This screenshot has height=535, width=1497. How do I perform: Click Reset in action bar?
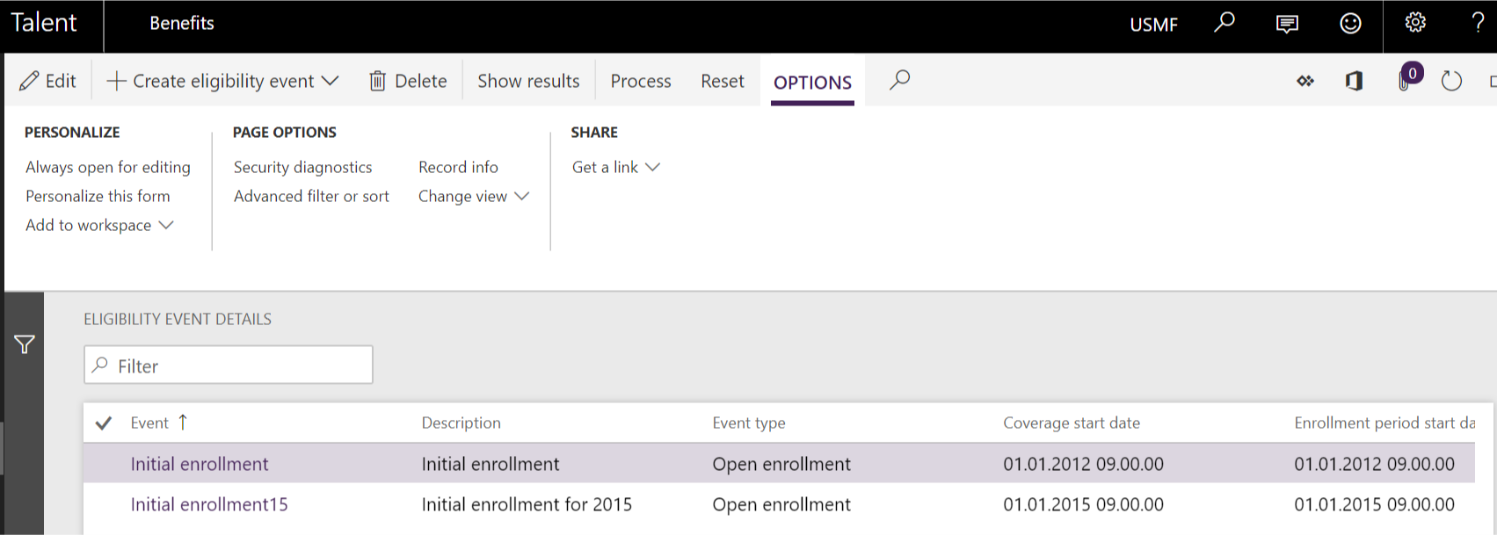[723, 81]
